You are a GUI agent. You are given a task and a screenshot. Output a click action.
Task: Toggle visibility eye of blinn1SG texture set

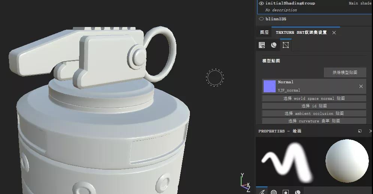point(261,19)
